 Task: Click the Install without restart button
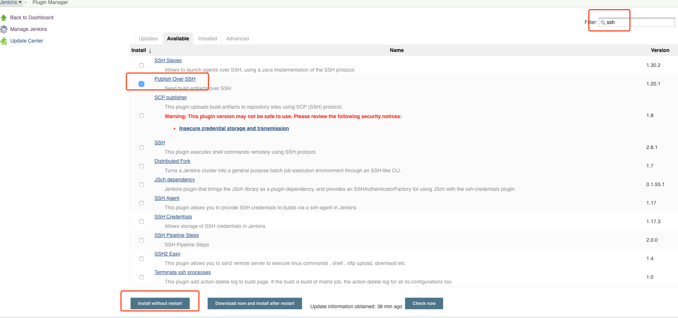[160, 303]
